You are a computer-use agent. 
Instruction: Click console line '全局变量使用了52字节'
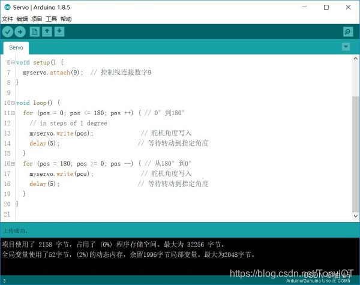point(128,254)
